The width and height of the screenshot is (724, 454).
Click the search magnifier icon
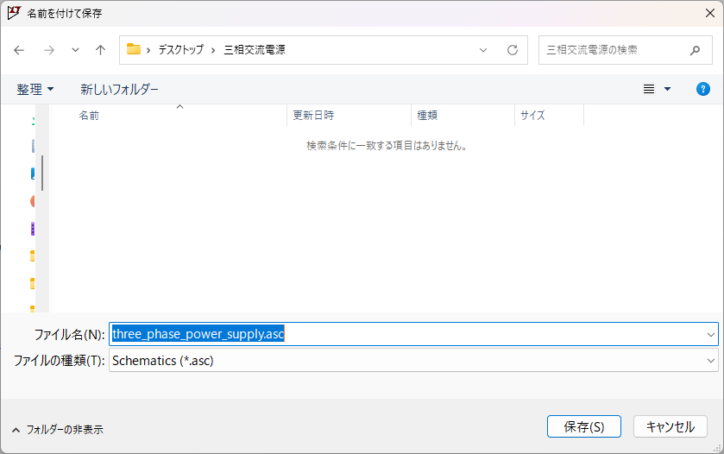tap(695, 50)
